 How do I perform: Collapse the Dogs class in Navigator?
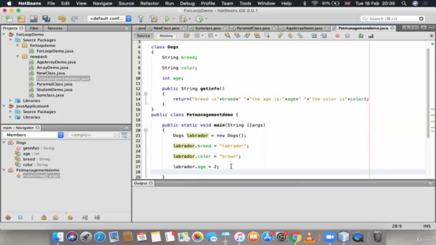pos(4,142)
